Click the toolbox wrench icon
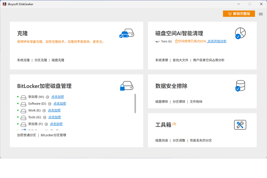 pos(240,125)
